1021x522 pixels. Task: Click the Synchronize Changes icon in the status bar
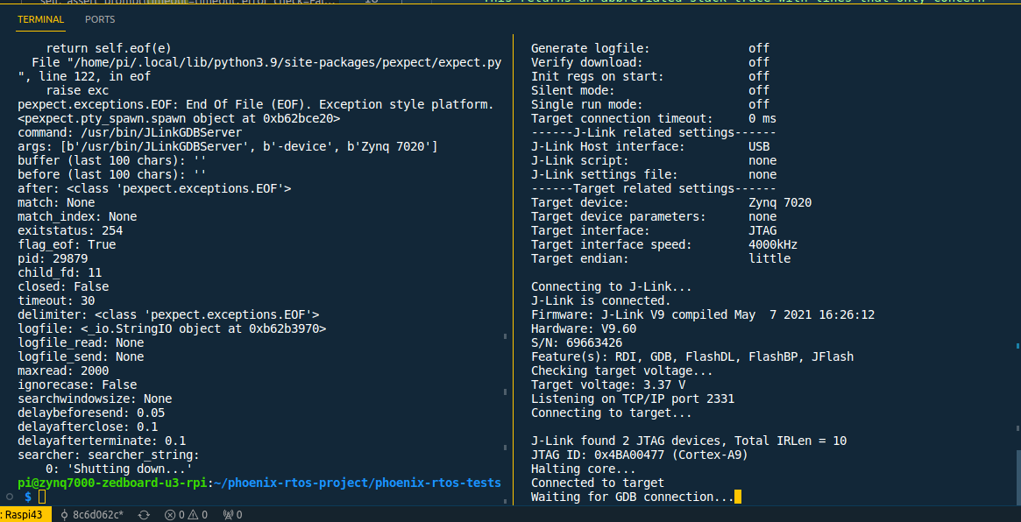(x=144, y=515)
